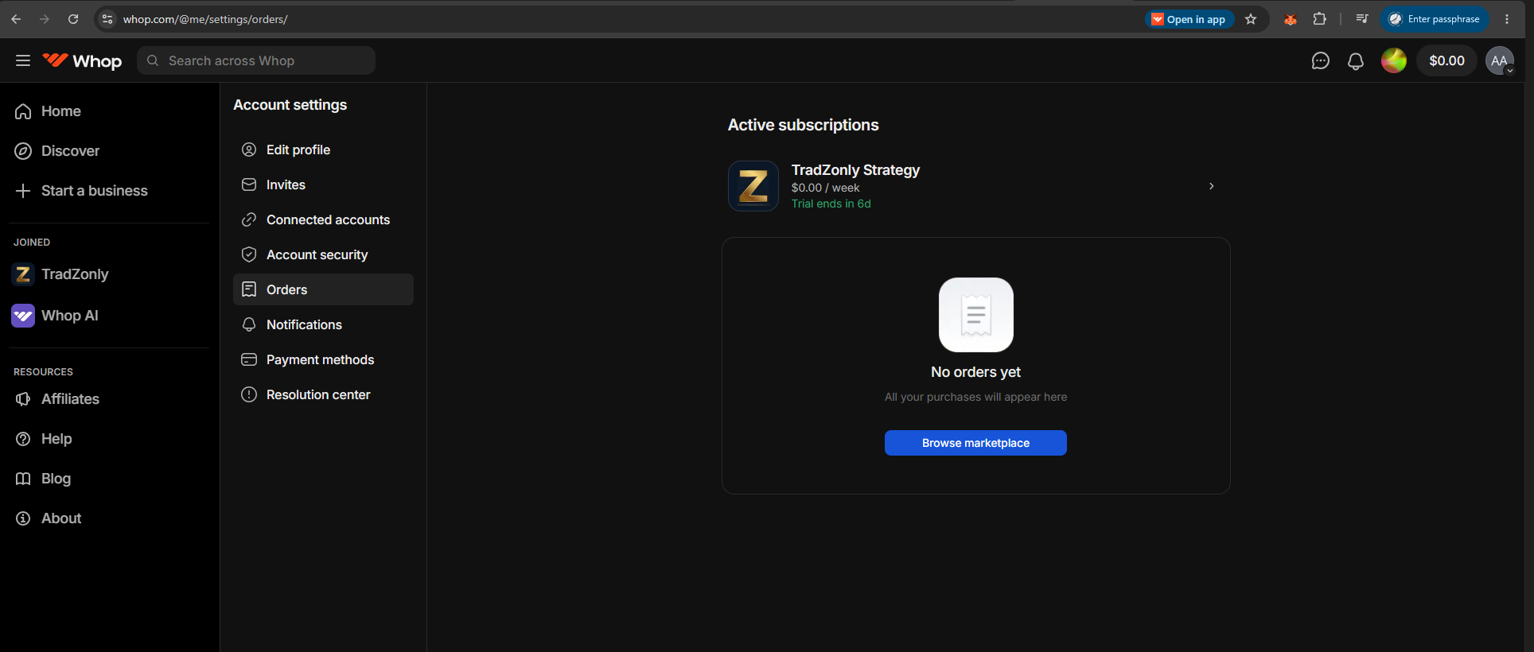Open Account security settings
Screen dimensions: 1534x652
click(x=323, y=254)
